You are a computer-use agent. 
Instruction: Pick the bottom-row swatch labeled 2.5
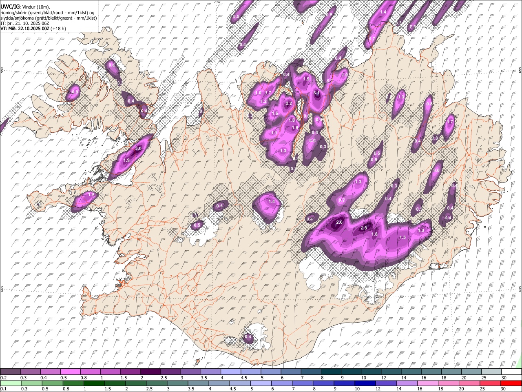tap(157, 383)
